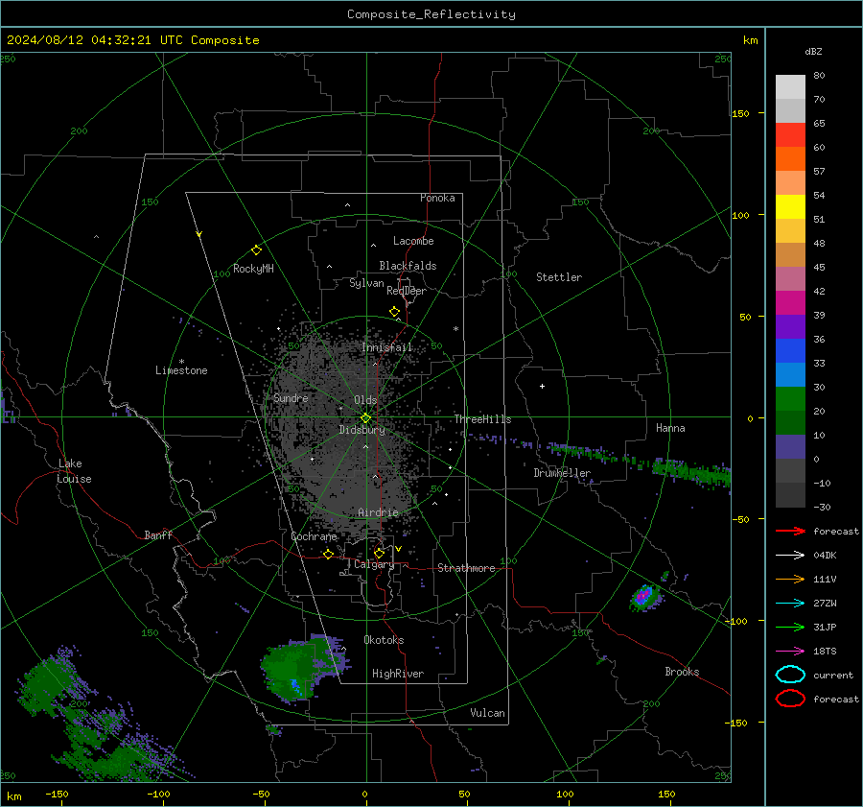Pick the light blue 30-33 dBZ swatch
Image resolution: width=863 pixels, height=807 pixels.
tap(790, 374)
